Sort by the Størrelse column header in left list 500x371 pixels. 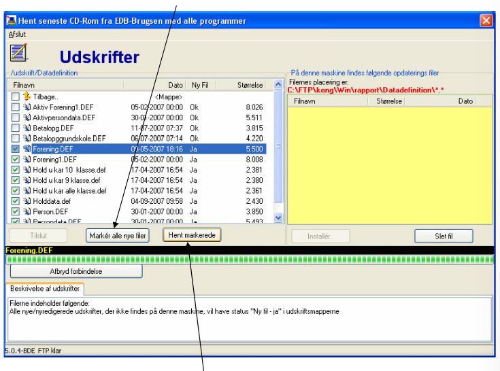pyautogui.click(x=244, y=85)
